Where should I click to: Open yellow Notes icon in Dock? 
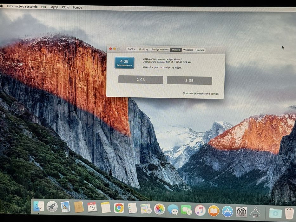click(106, 207)
